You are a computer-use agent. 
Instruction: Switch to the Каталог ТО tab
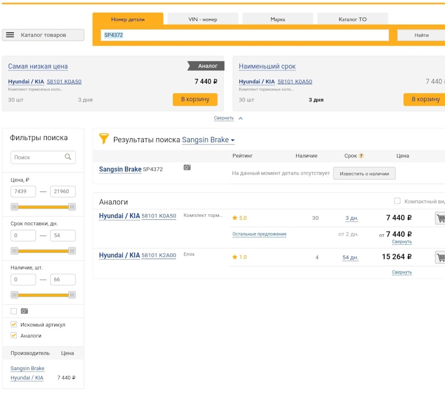pyautogui.click(x=352, y=19)
